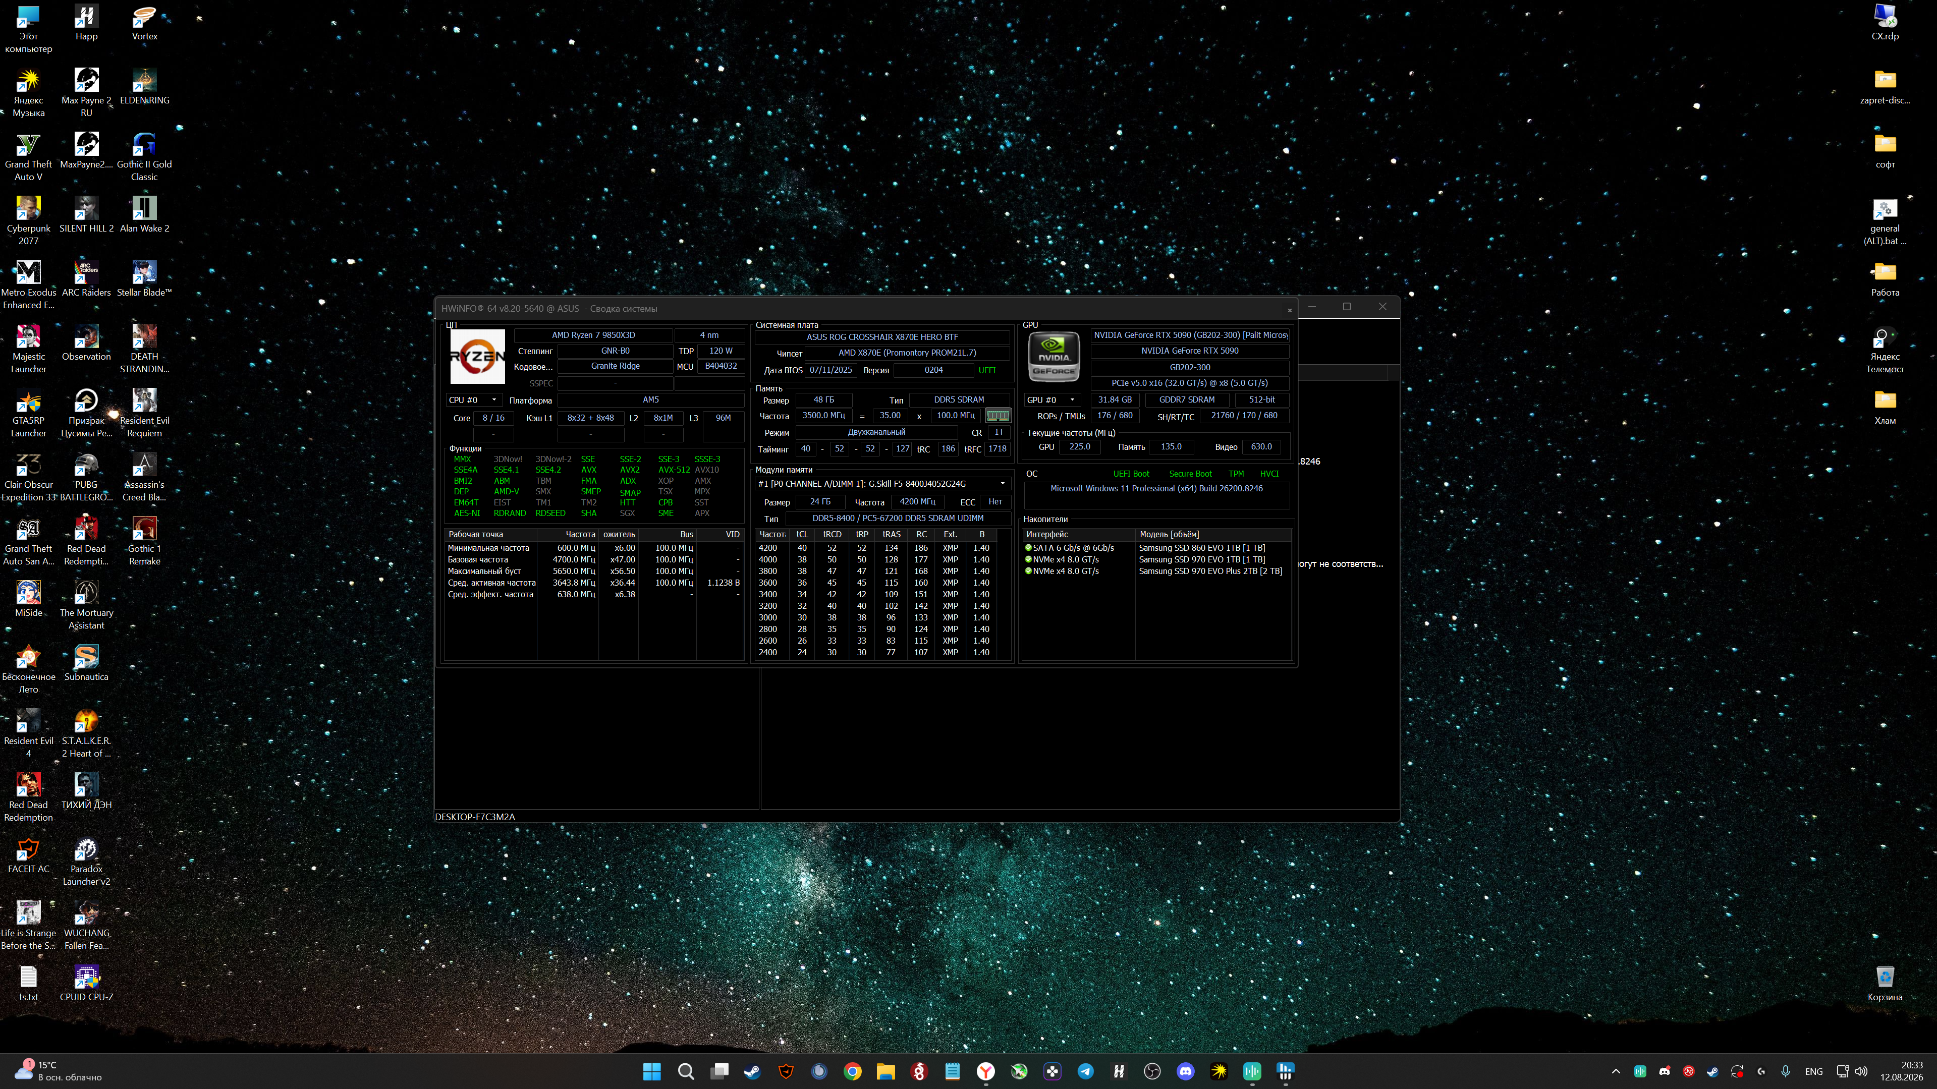The width and height of the screenshot is (1937, 1089).
Task: Select the CX.rdp desktop file
Action: click(1885, 23)
